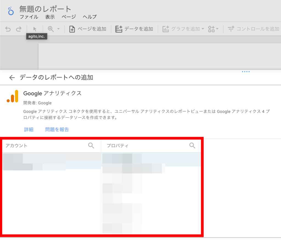This screenshot has width=281, height=245.
Task: Click the Looker Studio logo icon
Action: tap(11, 11)
